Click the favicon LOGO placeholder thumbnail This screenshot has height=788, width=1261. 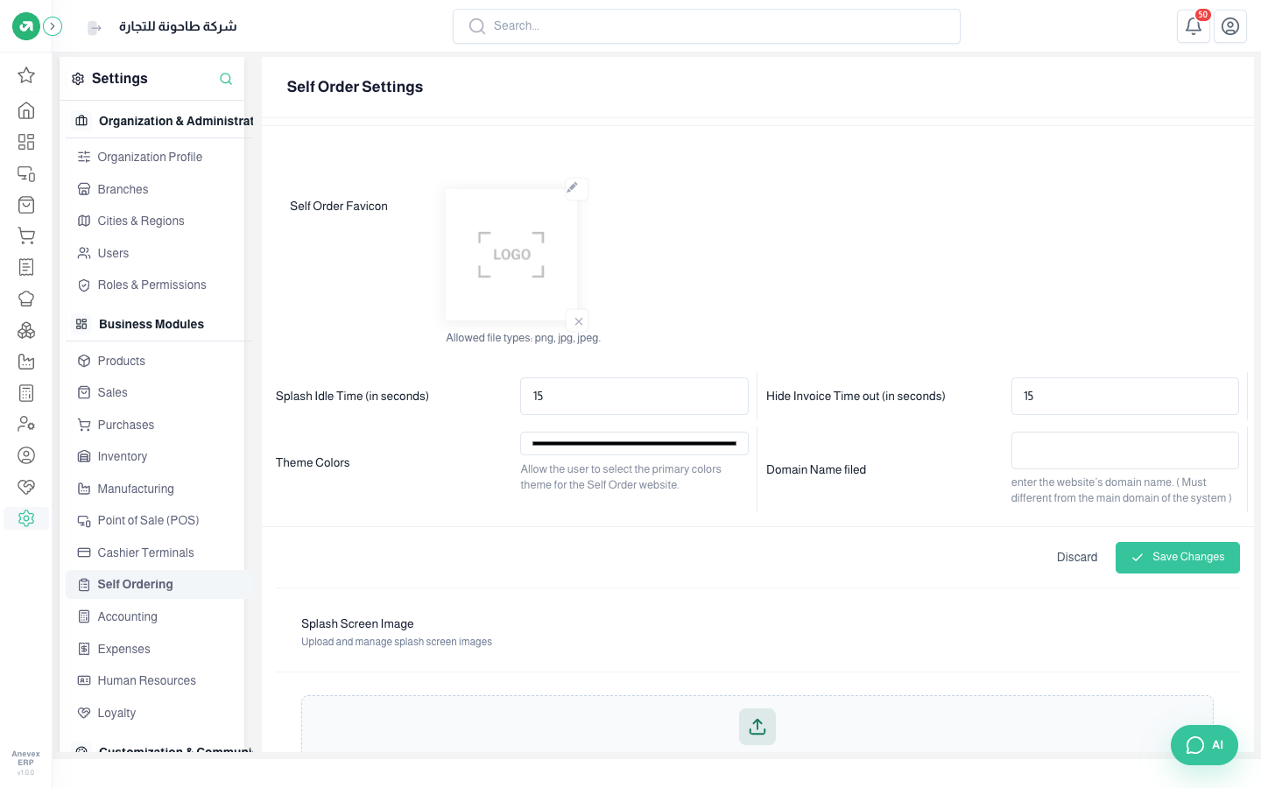coord(511,255)
